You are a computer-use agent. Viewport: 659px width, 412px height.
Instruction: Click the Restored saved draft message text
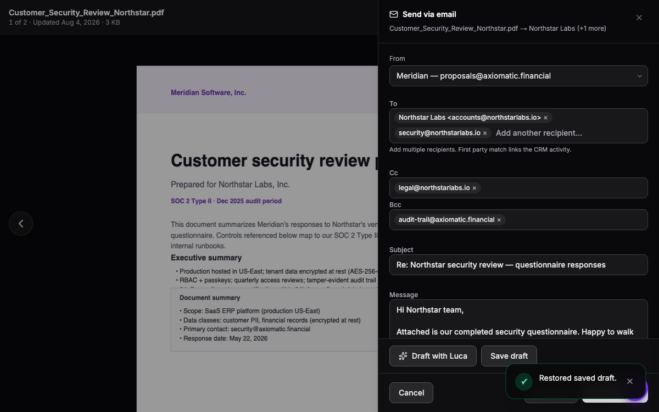tap(578, 378)
